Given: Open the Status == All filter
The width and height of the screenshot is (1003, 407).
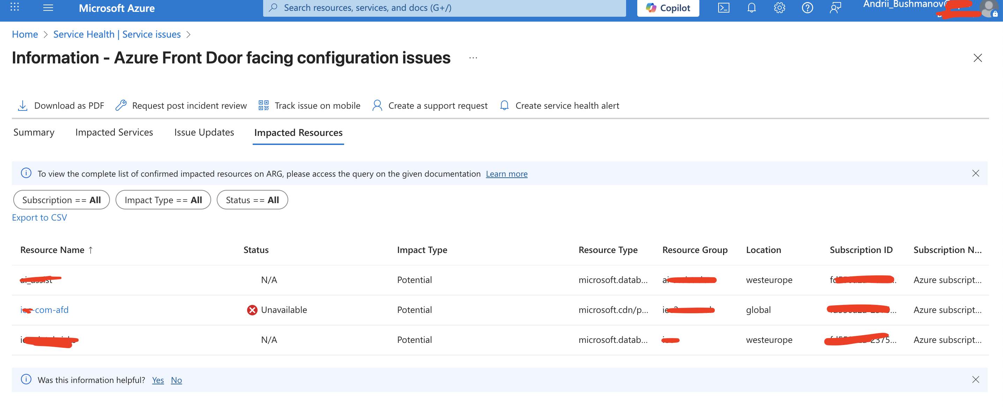Looking at the screenshot, I should [252, 200].
